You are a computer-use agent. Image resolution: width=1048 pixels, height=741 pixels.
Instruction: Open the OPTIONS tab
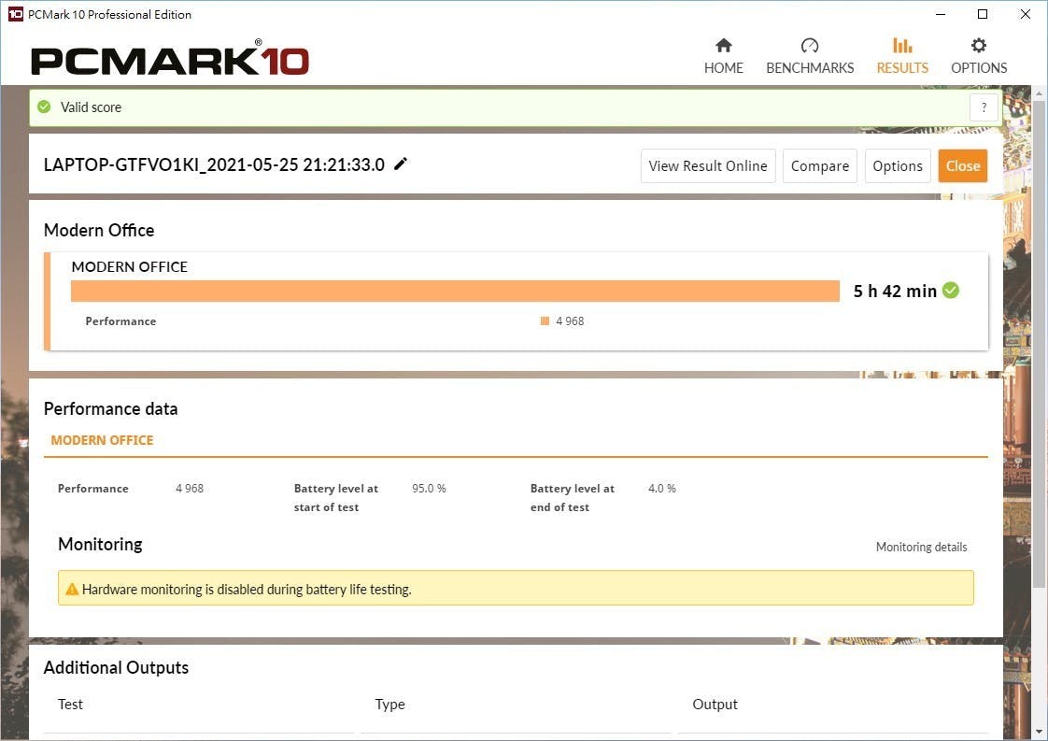979,56
